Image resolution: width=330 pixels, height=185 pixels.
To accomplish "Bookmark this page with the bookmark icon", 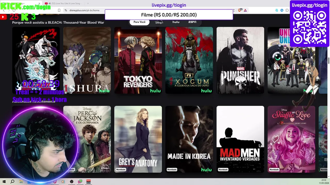I will [59, 10].
